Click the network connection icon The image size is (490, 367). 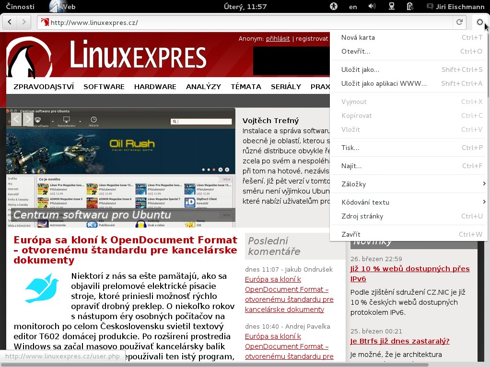click(x=391, y=6)
